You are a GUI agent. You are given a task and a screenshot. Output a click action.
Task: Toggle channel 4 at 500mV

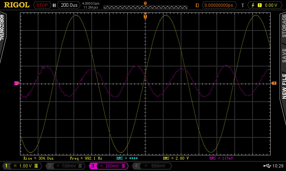pos(152,166)
